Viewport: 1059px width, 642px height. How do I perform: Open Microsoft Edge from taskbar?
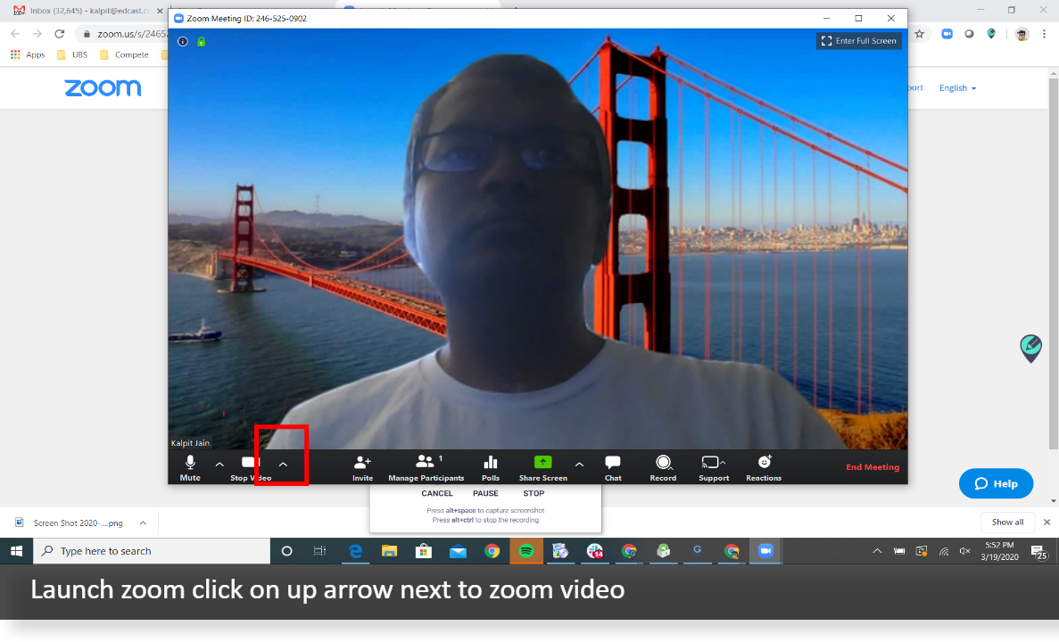(x=355, y=551)
